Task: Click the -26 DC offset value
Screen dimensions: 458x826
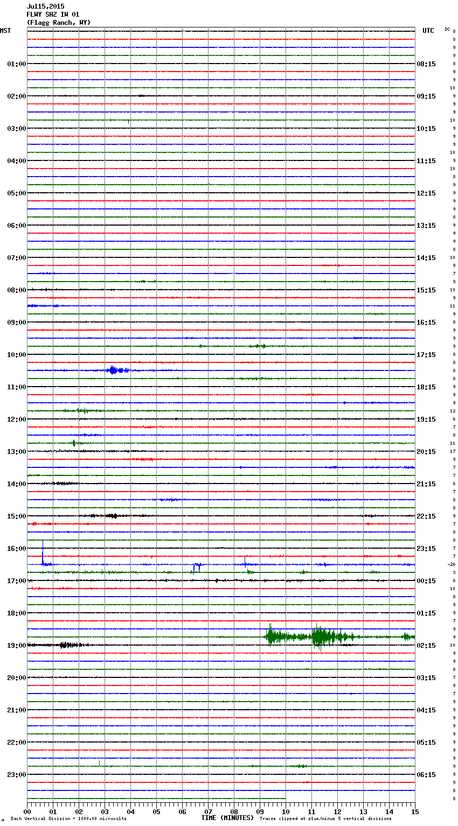Action: 451,564
